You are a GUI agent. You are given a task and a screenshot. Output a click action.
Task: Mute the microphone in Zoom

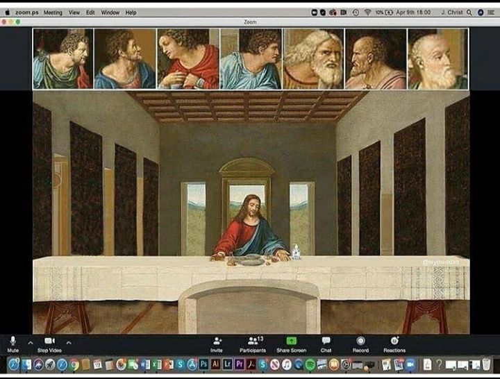pyautogui.click(x=12, y=344)
